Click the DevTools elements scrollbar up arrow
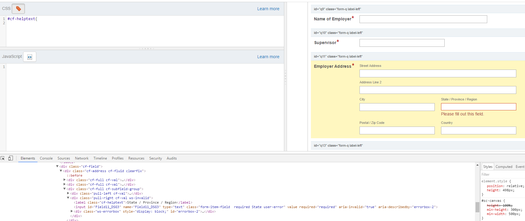 click(x=477, y=165)
